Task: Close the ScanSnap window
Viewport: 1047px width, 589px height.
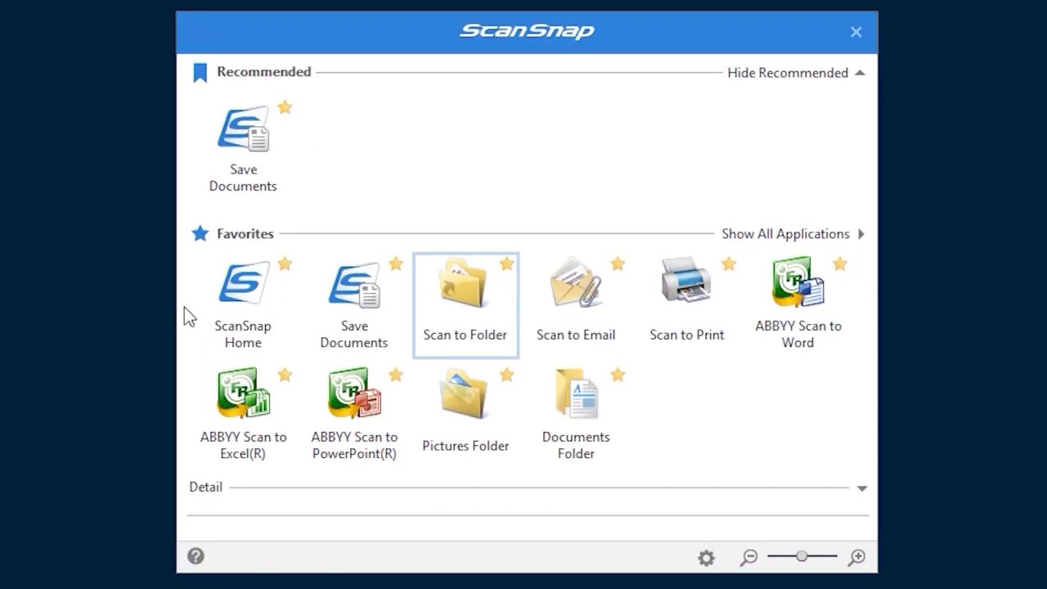Action: click(856, 32)
